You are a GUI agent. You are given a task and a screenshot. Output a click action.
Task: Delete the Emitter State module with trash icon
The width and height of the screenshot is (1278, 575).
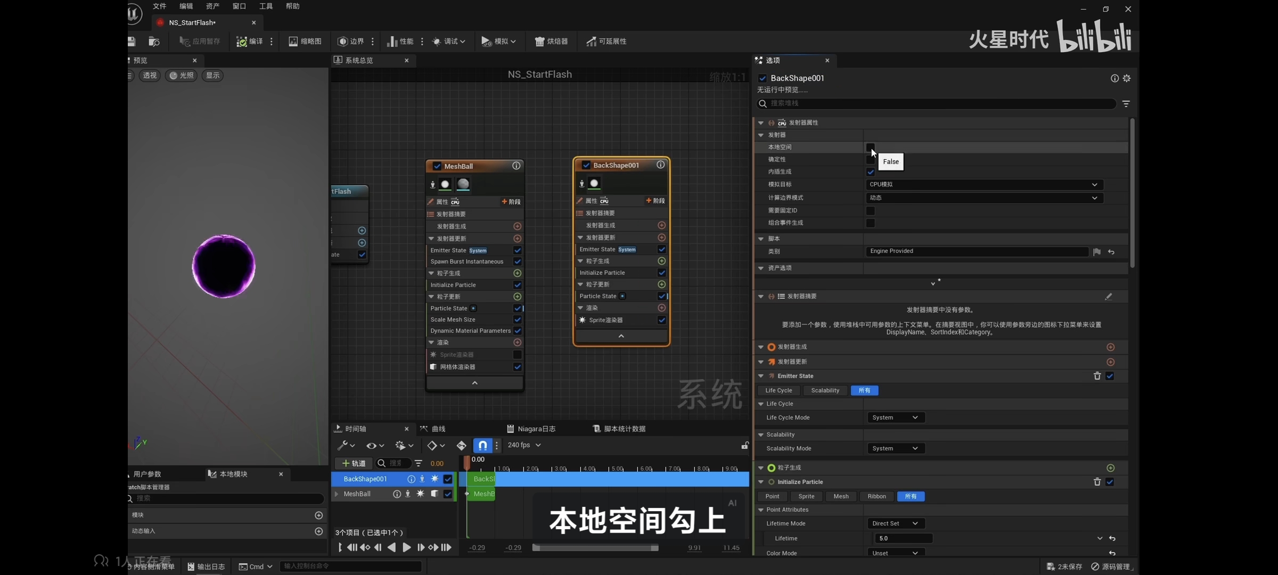click(x=1097, y=376)
